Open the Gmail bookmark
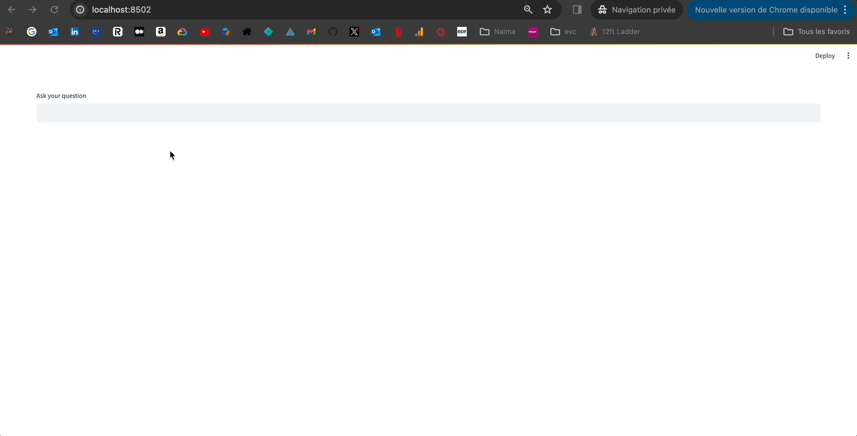 tap(311, 32)
